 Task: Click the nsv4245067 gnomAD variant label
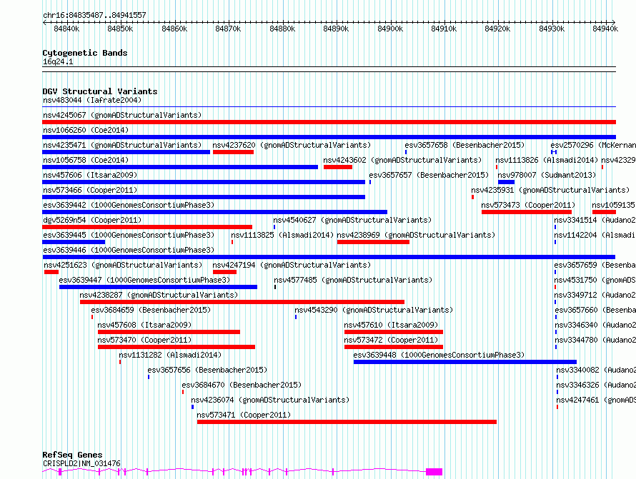[x=122, y=115]
